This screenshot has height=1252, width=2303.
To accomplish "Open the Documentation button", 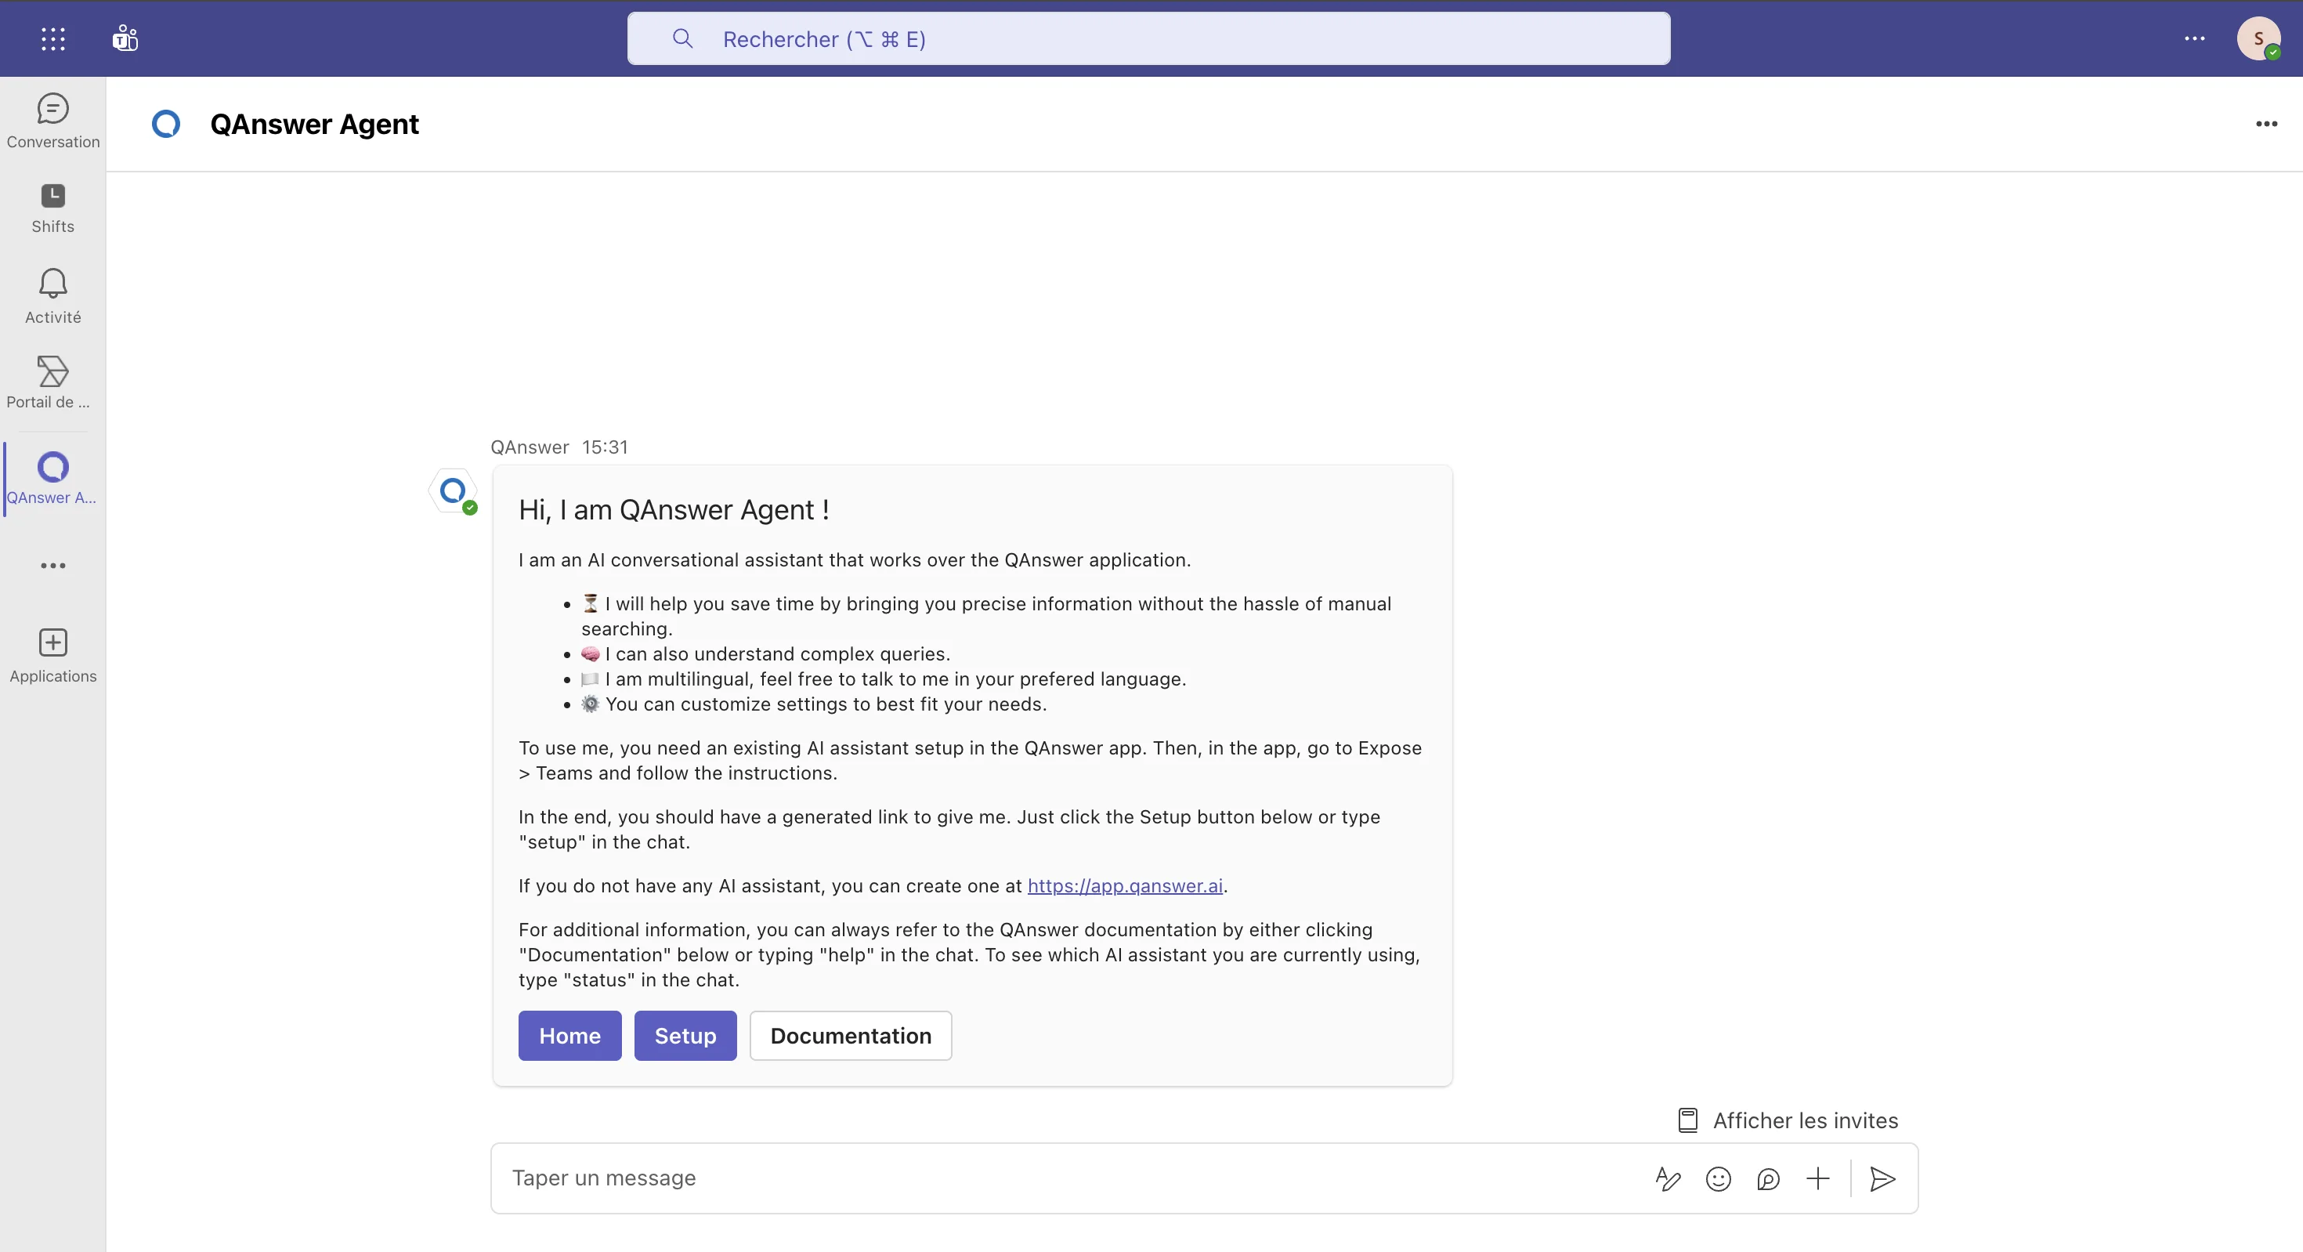I will coord(851,1036).
